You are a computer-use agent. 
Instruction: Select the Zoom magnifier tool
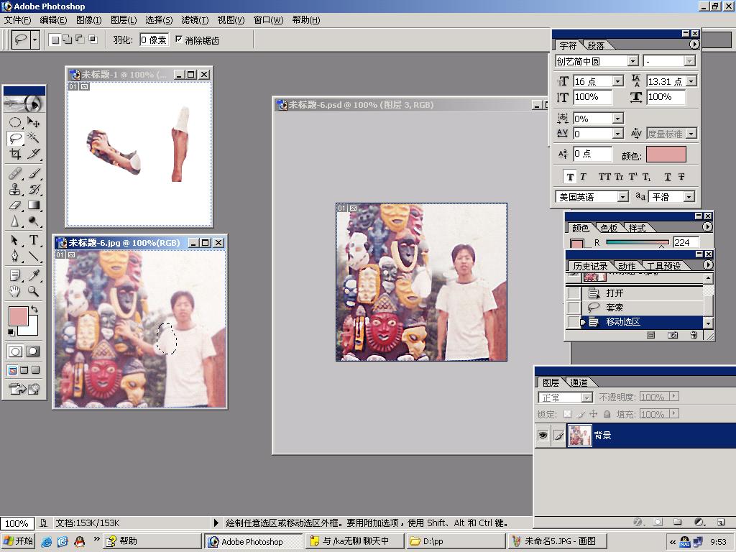[x=33, y=292]
